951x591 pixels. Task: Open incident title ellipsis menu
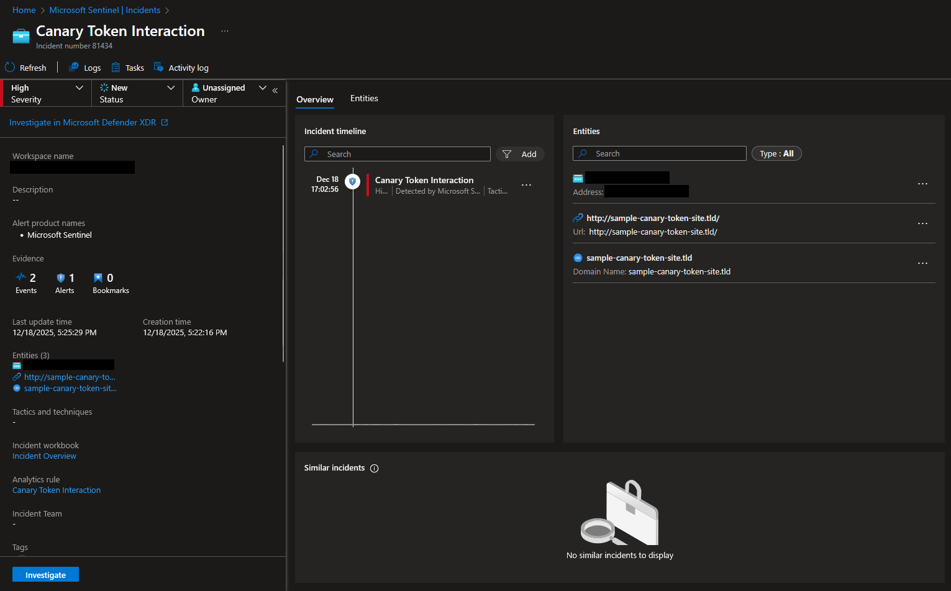[x=225, y=31]
